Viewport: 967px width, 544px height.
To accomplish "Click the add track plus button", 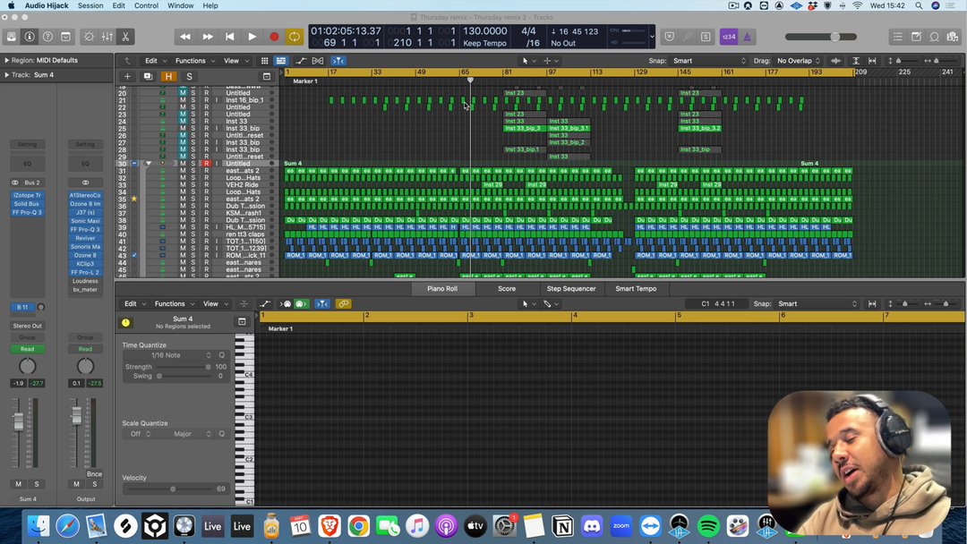I will point(127,77).
